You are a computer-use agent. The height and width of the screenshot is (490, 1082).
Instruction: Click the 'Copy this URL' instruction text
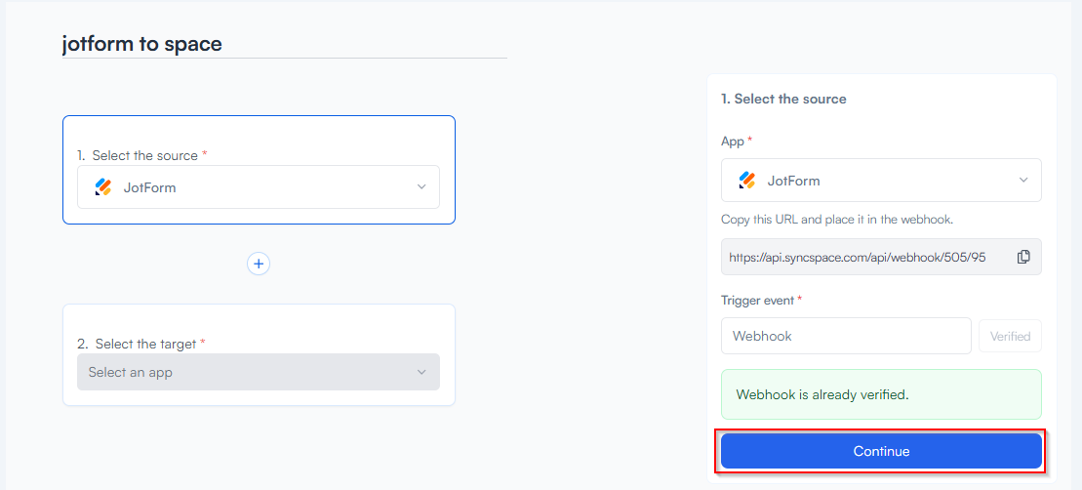[x=836, y=220]
